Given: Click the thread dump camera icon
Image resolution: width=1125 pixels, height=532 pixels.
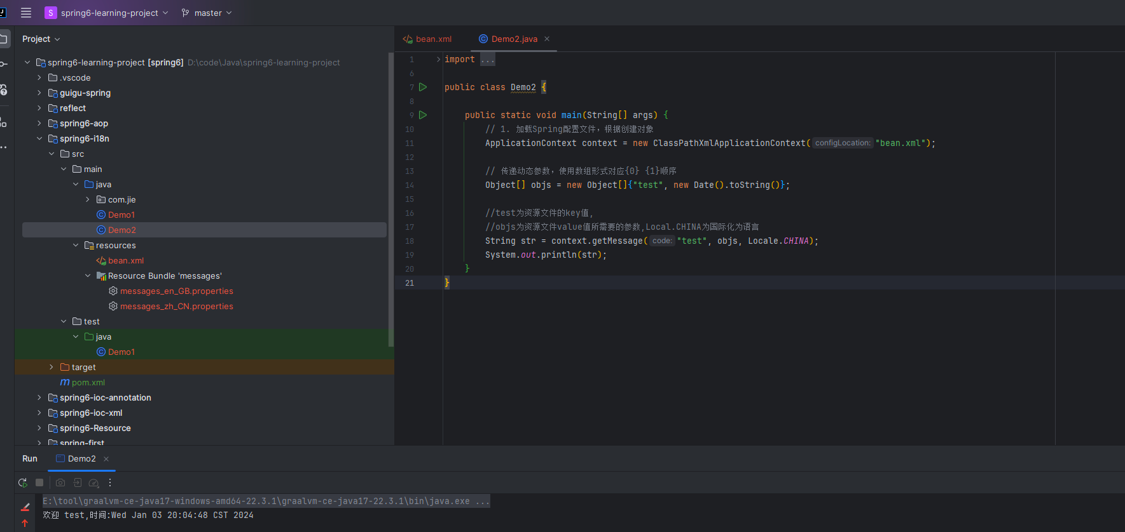Looking at the screenshot, I should [60, 482].
